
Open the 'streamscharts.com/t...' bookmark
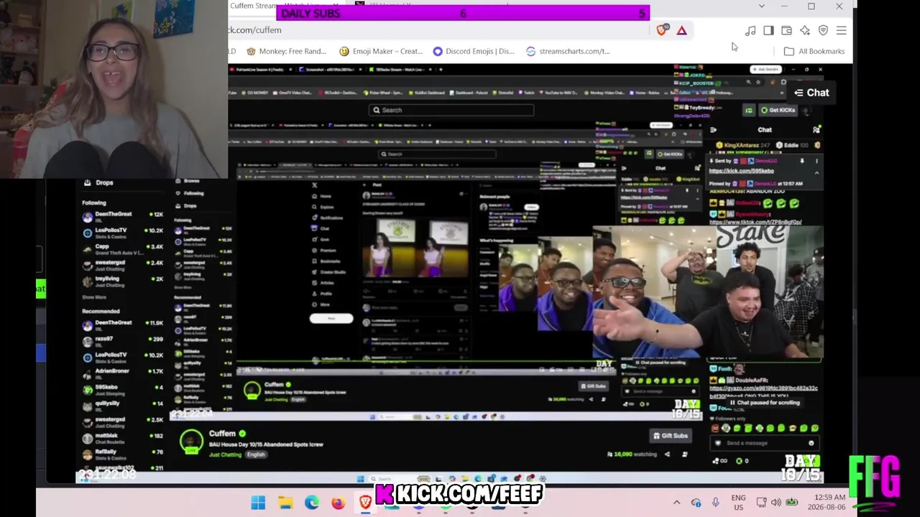[x=568, y=51]
